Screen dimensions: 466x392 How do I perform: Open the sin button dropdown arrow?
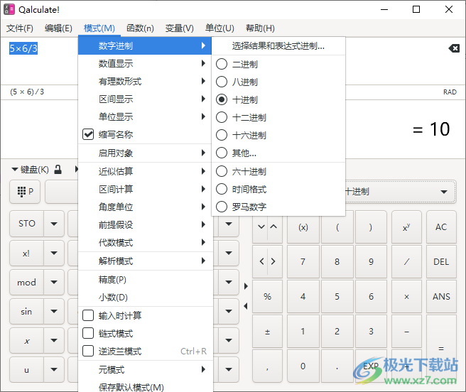pyautogui.click(x=54, y=311)
